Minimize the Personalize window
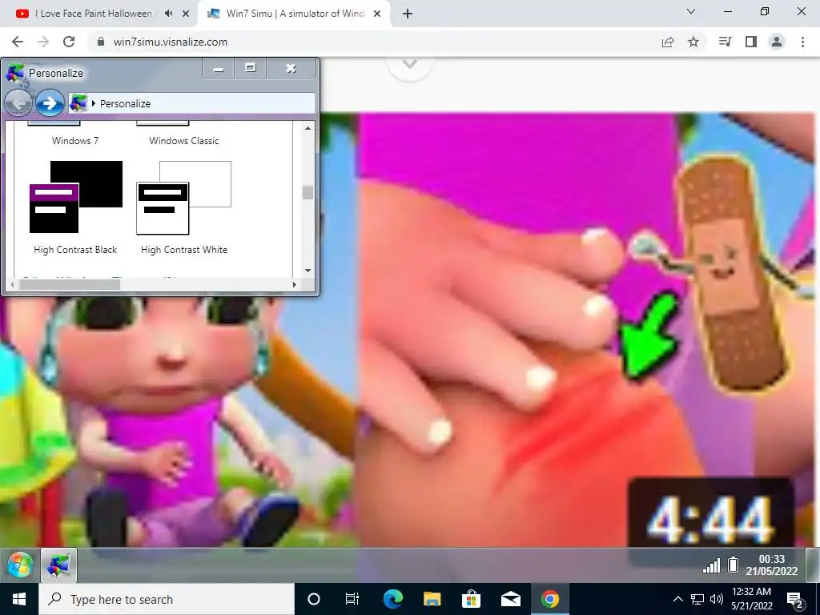Screen dimensions: 820x615 (219, 69)
